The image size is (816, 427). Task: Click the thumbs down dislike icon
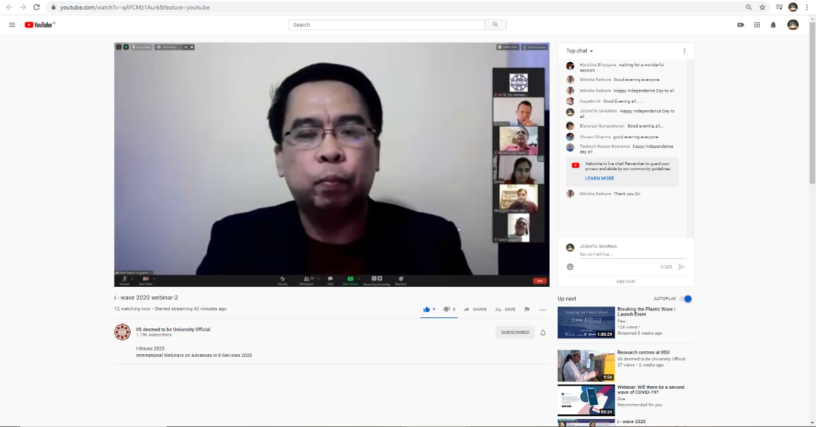point(446,310)
